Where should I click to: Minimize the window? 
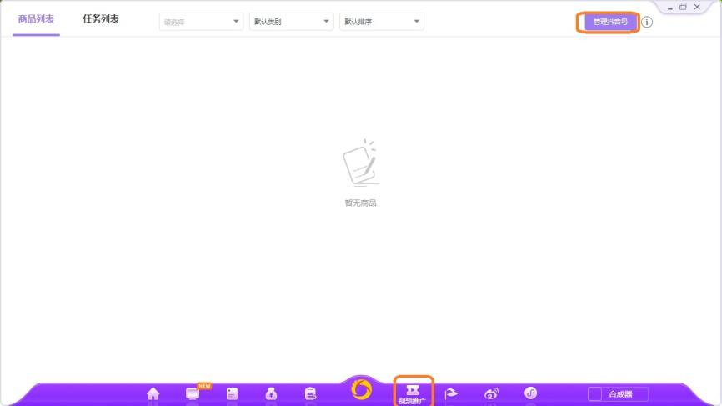pos(670,8)
